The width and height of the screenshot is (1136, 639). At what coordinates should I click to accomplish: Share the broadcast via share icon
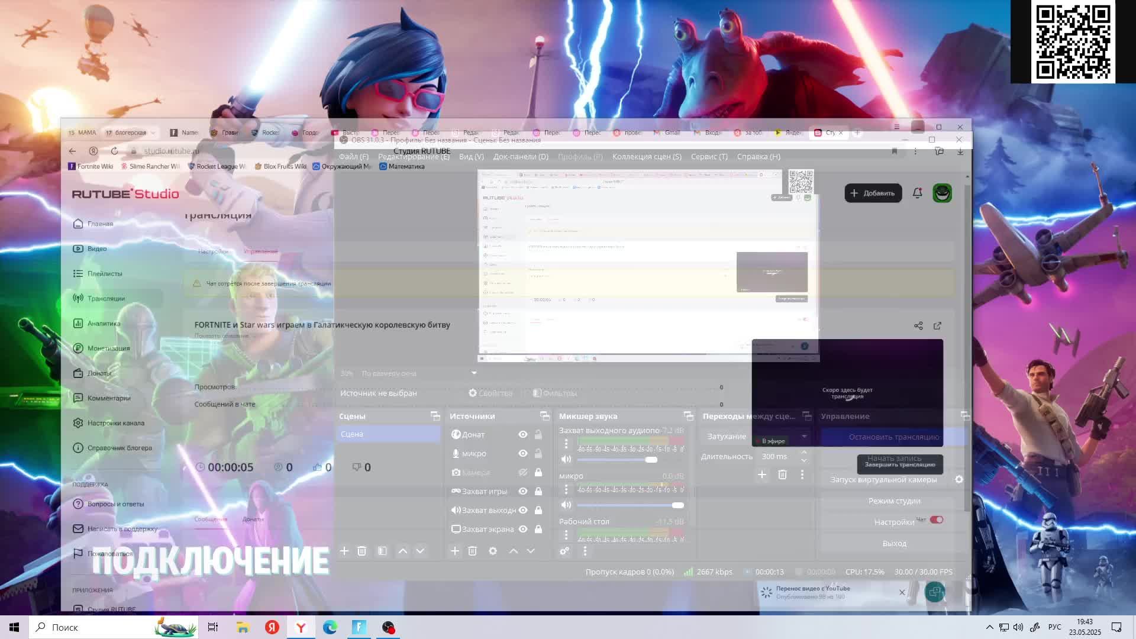[x=918, y=326]
